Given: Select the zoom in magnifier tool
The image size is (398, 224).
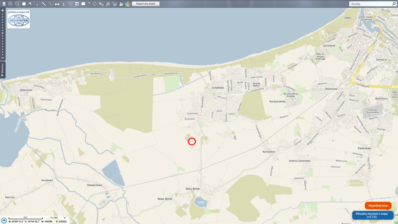Looking at the screenshot, I should pyautogui.click(x=10, y=4).
